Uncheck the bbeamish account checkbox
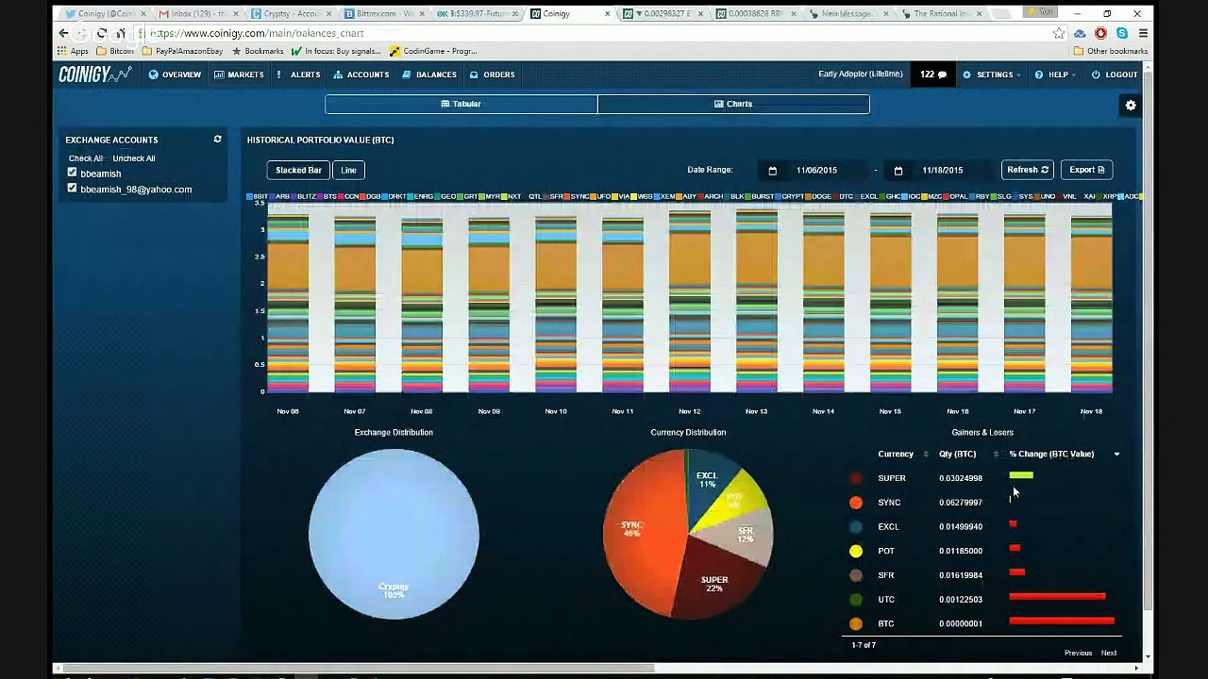This screenshot has width=1208, height=679. coord(72,173)
